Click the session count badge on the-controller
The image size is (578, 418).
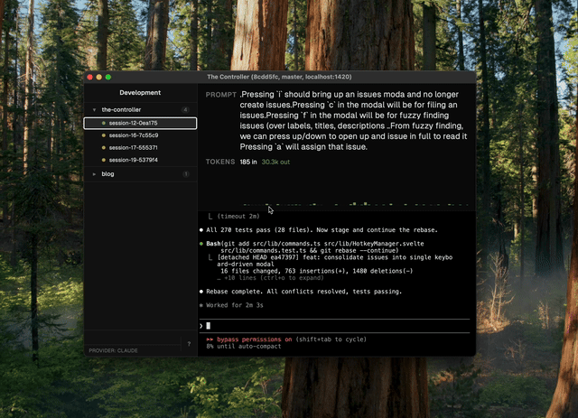pyautogui.click(x=185, y=110)
